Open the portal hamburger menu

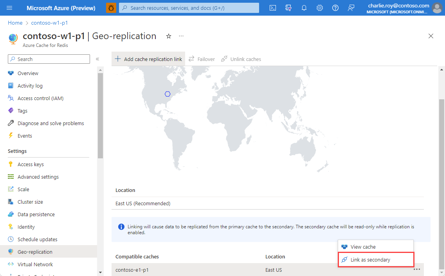10,8
